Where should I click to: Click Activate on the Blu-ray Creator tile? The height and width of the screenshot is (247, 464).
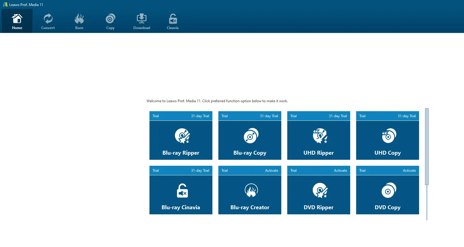272,171
